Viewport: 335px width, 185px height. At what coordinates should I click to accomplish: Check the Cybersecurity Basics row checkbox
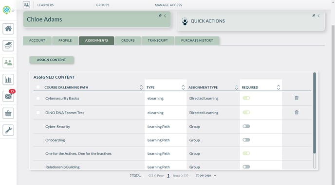38,98
